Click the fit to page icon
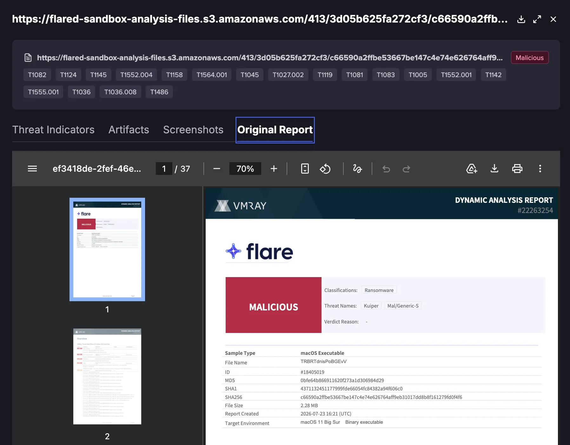Image resolution: width=570 pixels, height=445 pixels. click(305, 169)
